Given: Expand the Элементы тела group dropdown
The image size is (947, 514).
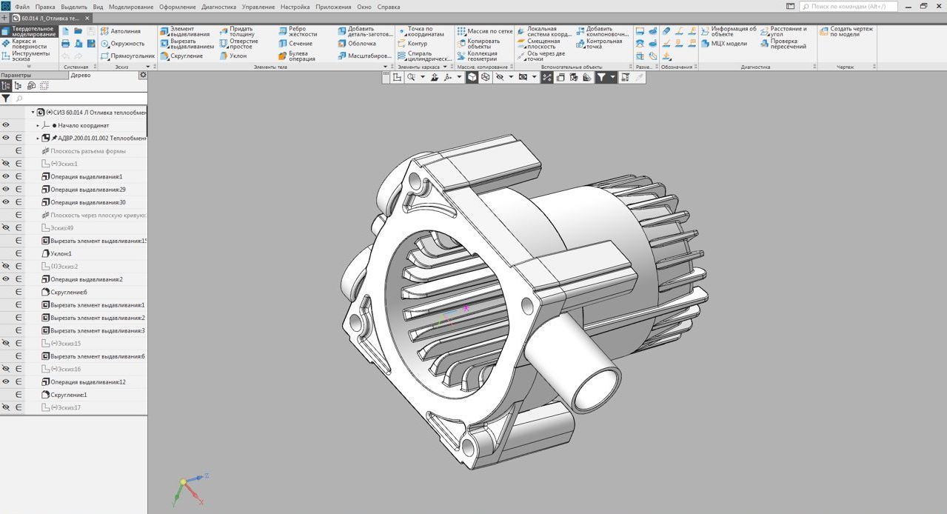Looking at the screenshot, I should 385,67.
